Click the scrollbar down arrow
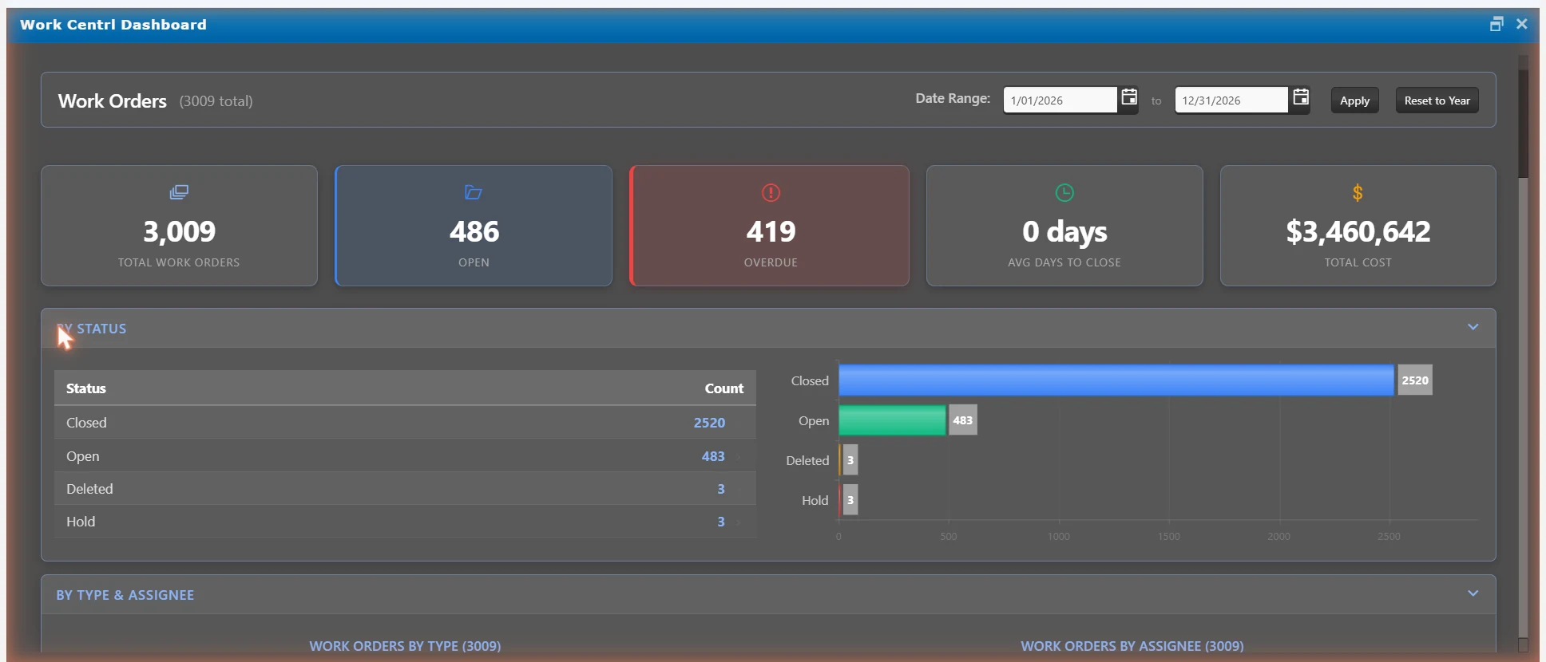Viewport: 1546px width, 662px height. tap(1523, 644)
